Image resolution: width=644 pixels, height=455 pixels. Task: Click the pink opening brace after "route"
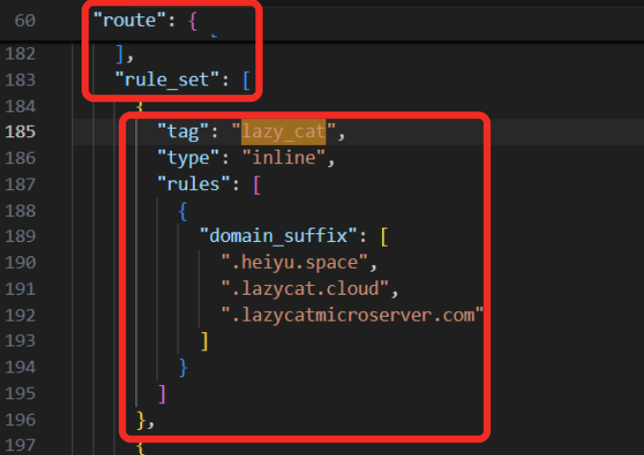coord(193,21)
